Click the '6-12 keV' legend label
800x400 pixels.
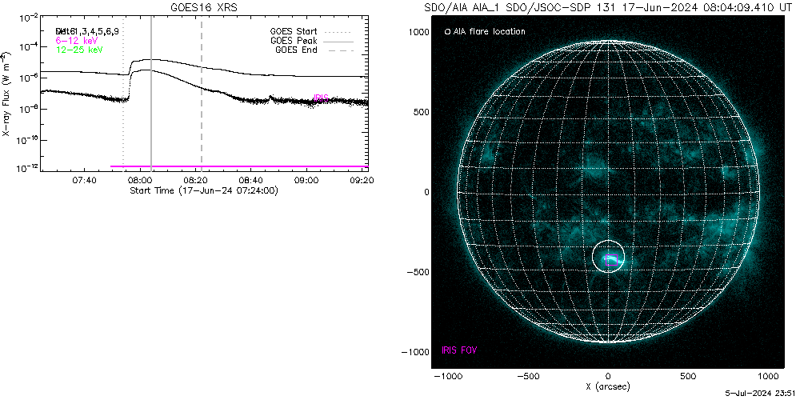click(77, 40)
